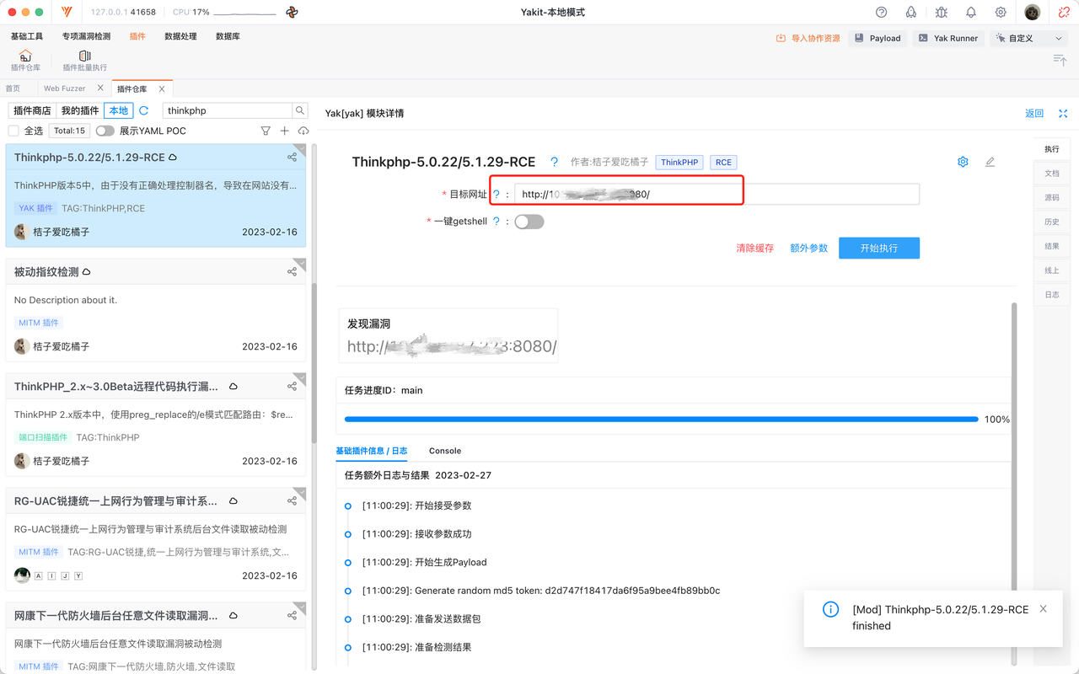
Task: Switch to the Web Fuzzer tab
Action: coord(65,88)
